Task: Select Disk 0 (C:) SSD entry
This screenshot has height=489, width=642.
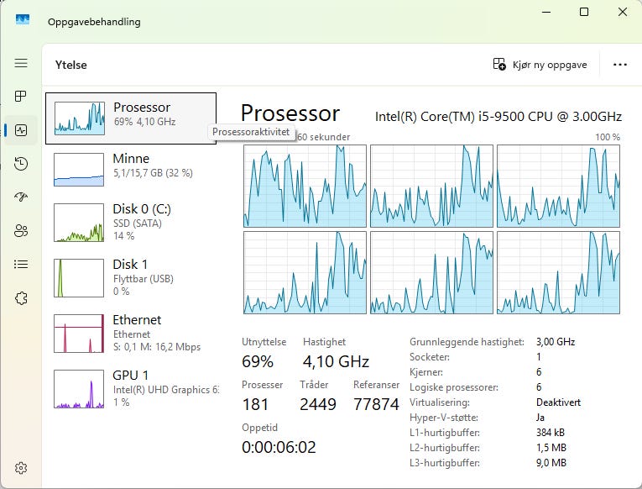Action: [130, 223]
